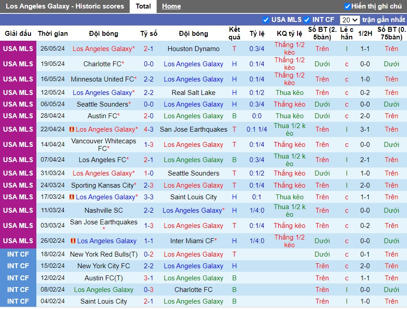Open Los Angeles FC* team link
Screen dimensions: 407x309
[104, 160]
